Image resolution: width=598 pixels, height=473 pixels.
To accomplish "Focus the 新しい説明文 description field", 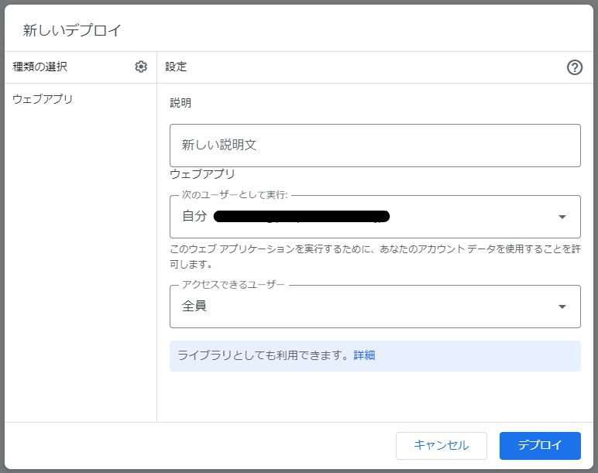I will tap(375, 146).
